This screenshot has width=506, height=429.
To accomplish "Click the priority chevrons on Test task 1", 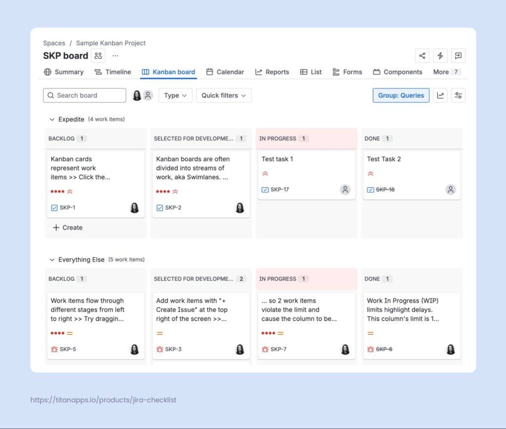I will [265, 174].
